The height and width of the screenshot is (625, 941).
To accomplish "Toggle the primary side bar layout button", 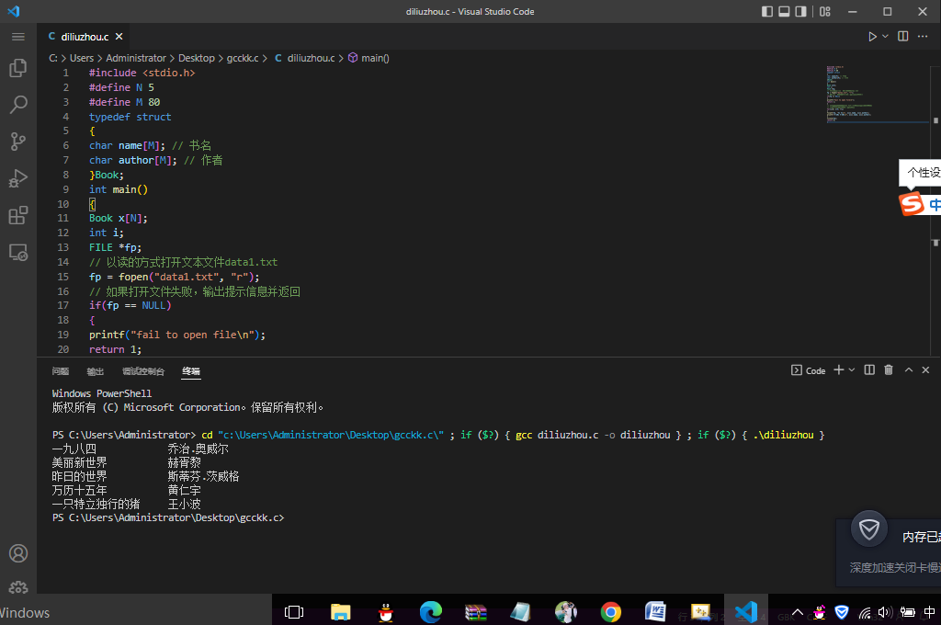I will [x=767, y=12].
